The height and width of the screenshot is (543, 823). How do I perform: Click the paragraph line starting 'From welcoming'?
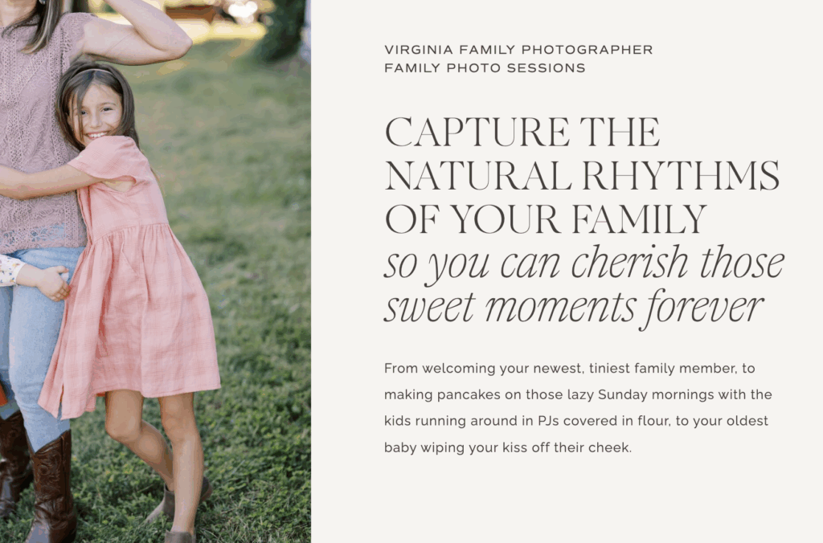pyautogui.click(x=570, y=369)
